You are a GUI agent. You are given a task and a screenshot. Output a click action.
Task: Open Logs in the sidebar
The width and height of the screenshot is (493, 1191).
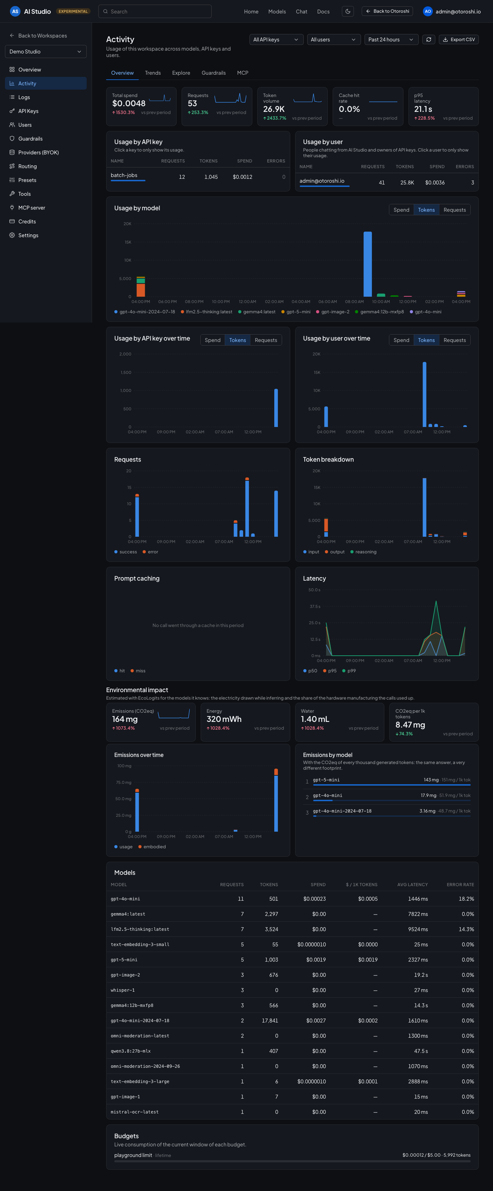pyautogui.click(x=46, y=97)
